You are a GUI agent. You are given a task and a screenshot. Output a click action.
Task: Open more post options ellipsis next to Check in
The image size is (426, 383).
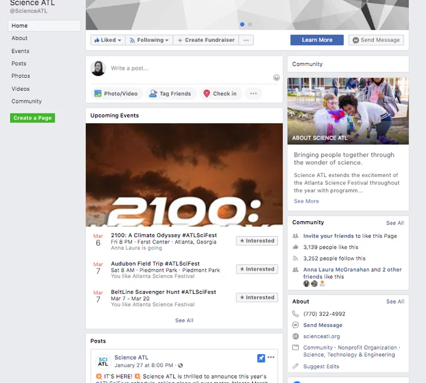tap(253, 94)
